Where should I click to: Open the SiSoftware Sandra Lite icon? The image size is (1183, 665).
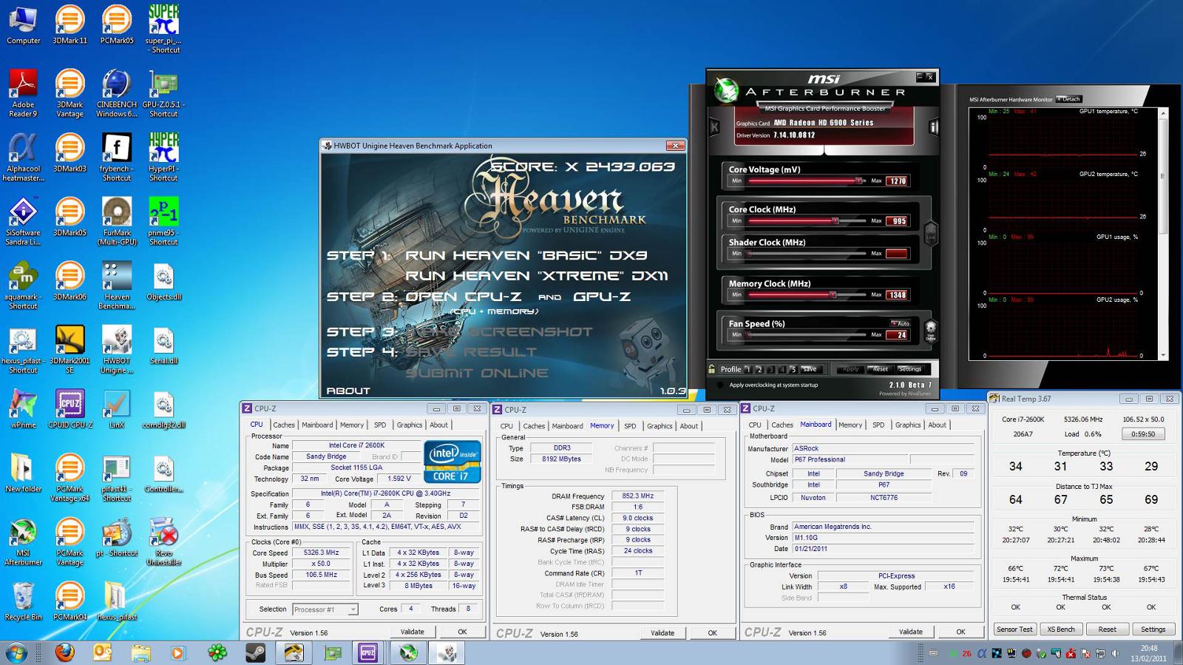click(x=23, y=221)
